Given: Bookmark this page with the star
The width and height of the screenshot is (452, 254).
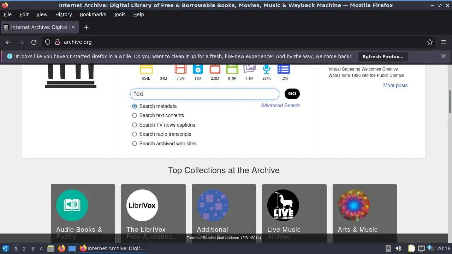Looking at the screenshot, I should pyautogui.click(x=430, y=42).
